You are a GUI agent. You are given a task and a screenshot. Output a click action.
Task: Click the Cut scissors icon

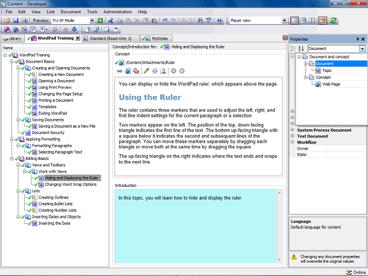click(111, 21)
